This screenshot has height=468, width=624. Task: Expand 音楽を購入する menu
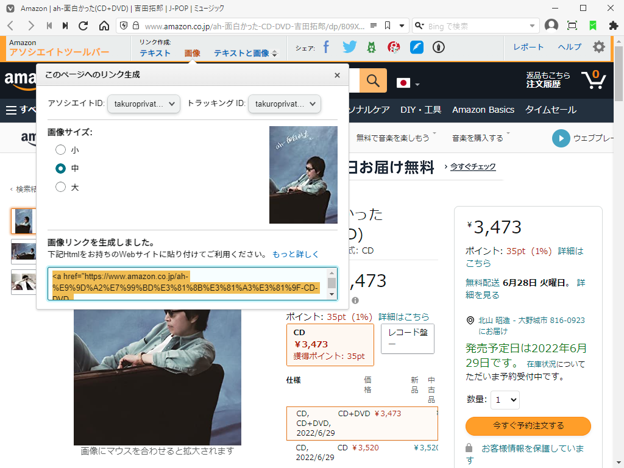pos(481,138)
